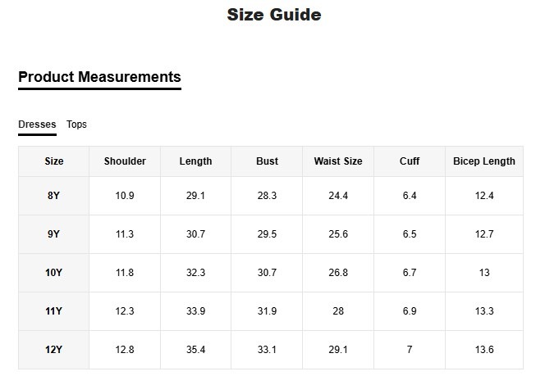Click the Length column header
Screen dimensions: 545x376
tap(195, 161)
